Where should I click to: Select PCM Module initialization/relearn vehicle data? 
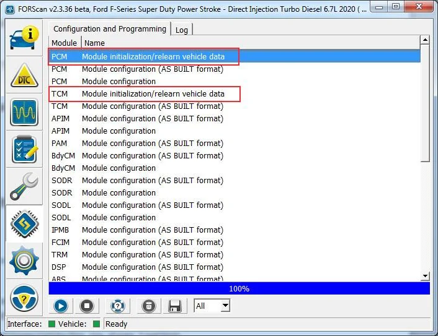pos(235,56)
